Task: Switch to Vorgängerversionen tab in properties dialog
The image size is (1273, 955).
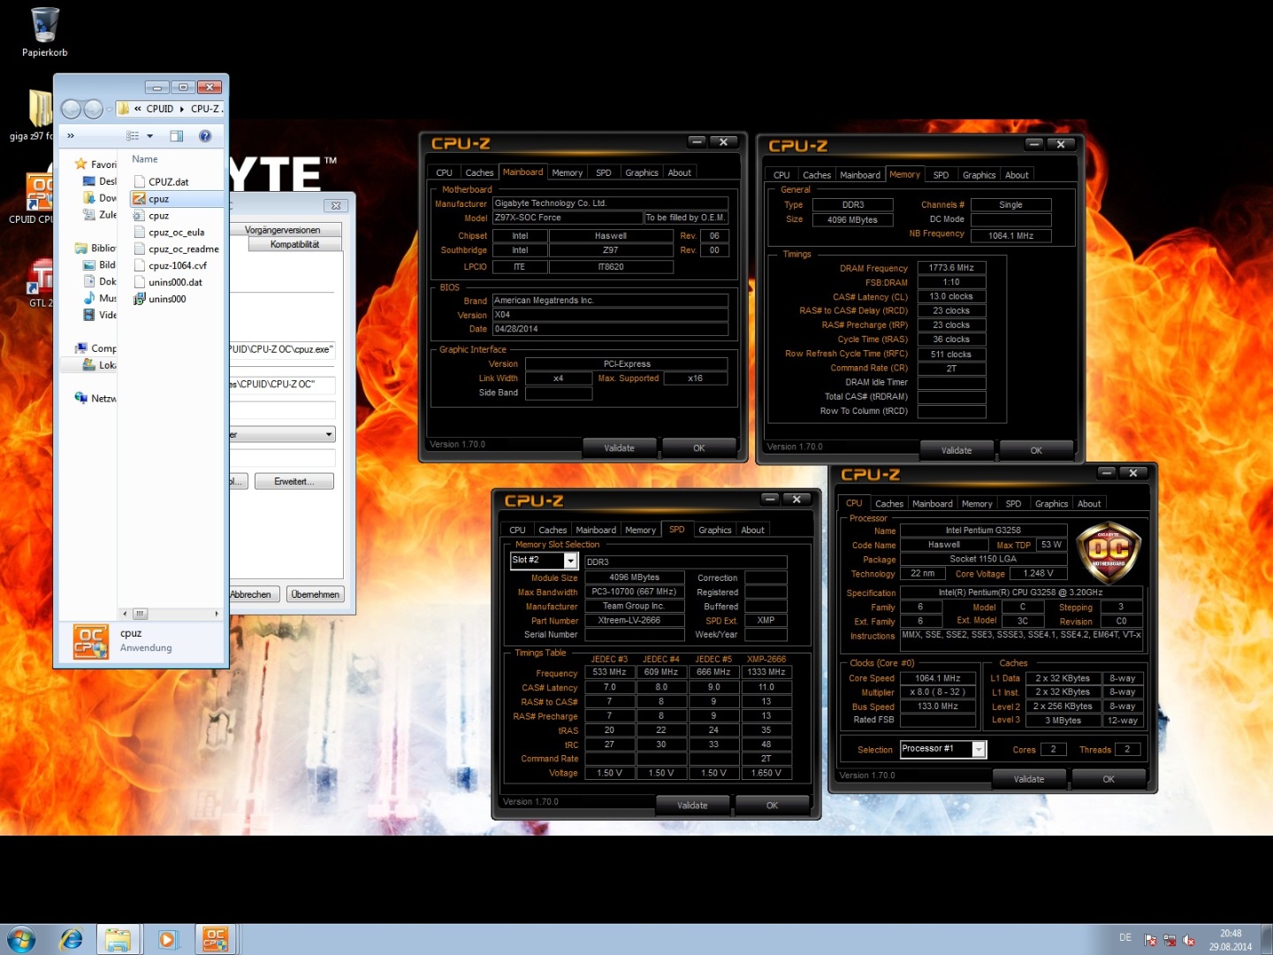Action: pyautogui.click(x=283, y=230)
